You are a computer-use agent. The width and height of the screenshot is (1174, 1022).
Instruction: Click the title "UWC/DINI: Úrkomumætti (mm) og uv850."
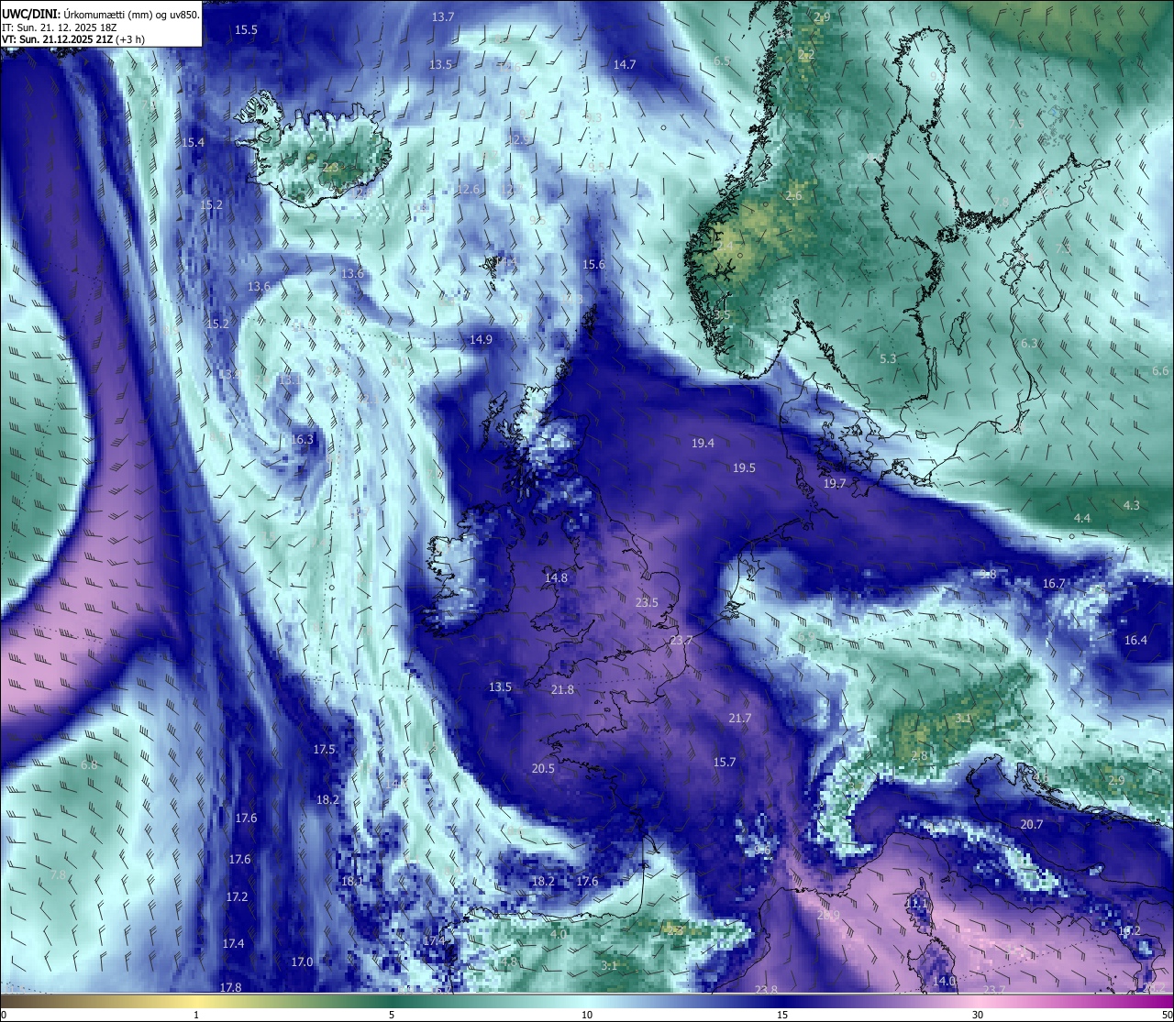coord(101,15)
